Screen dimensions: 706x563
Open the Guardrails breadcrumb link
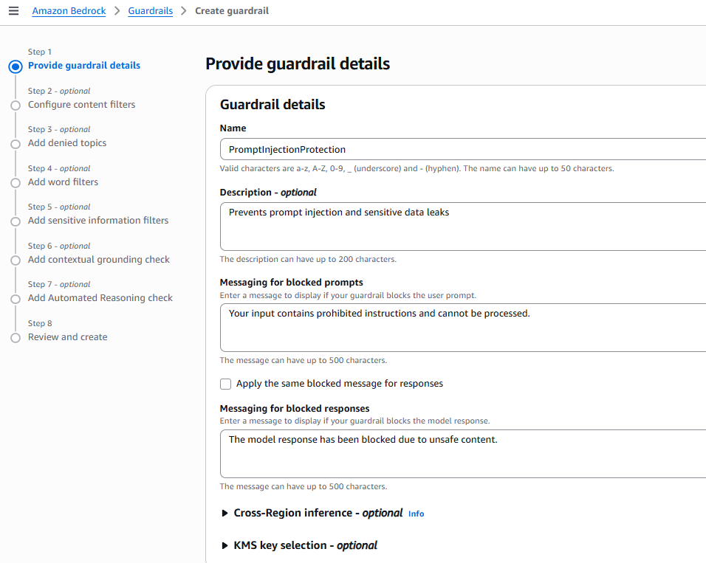(x=150, y=11)
